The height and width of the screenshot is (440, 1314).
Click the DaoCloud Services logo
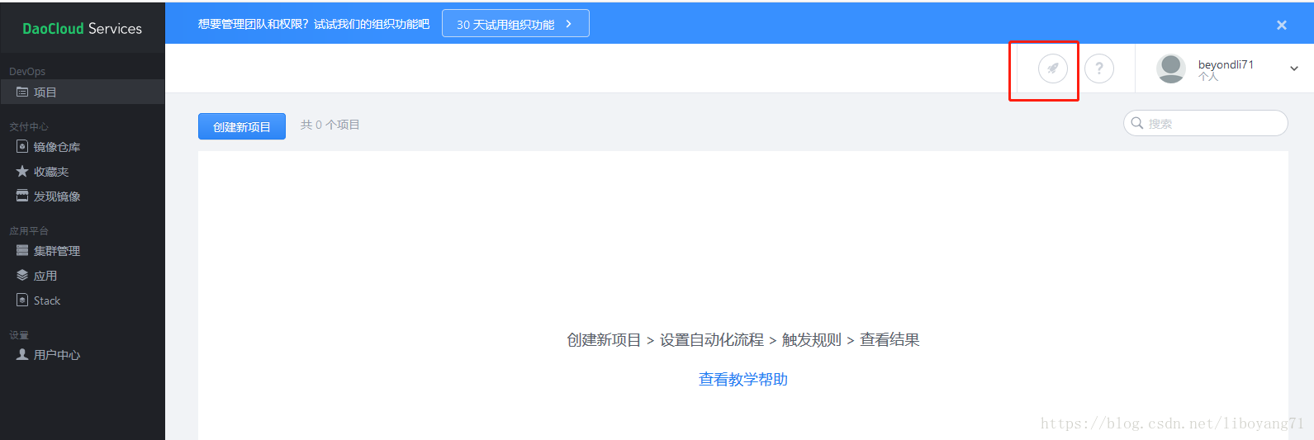tap(82, 28)
